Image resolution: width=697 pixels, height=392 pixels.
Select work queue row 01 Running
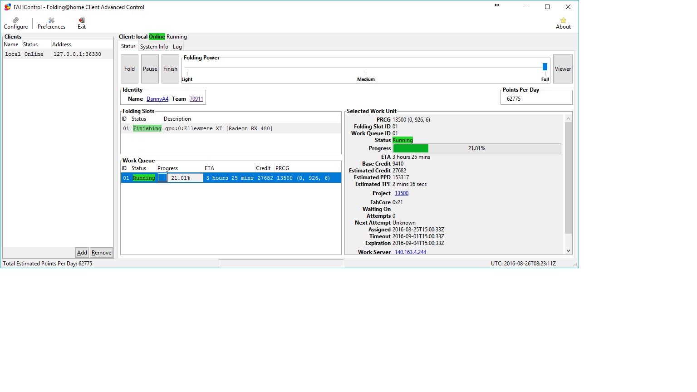231,178
